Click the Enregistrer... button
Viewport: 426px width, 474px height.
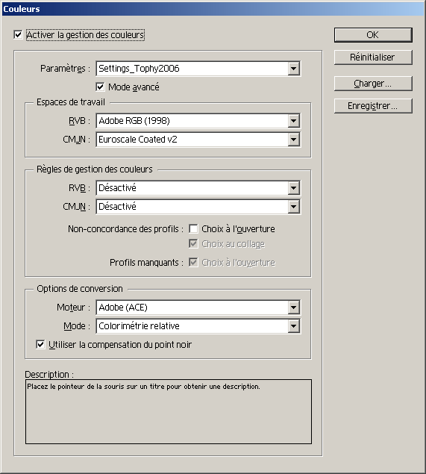tap(373, 106)
